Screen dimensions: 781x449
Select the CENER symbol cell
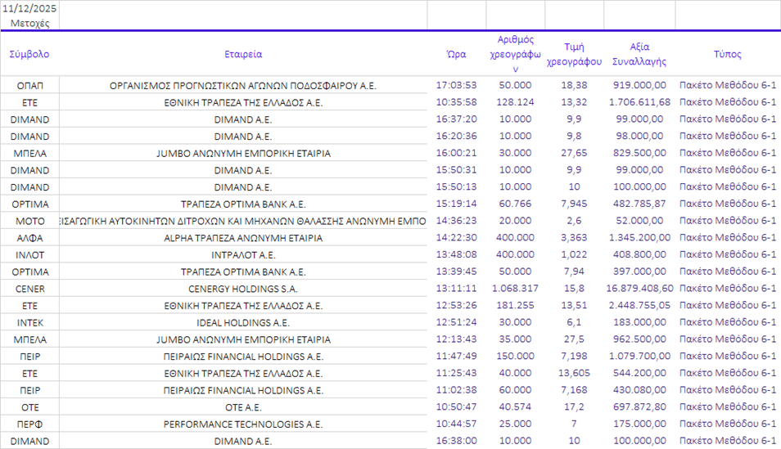point(29,289)
